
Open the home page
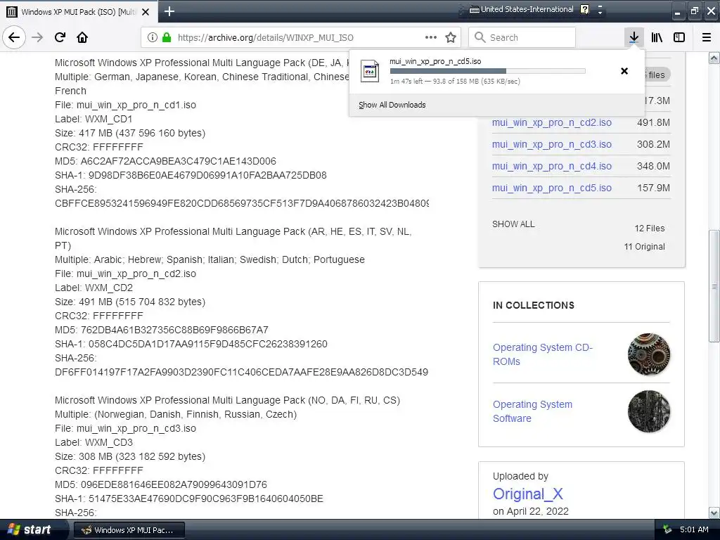click(82, 37)
